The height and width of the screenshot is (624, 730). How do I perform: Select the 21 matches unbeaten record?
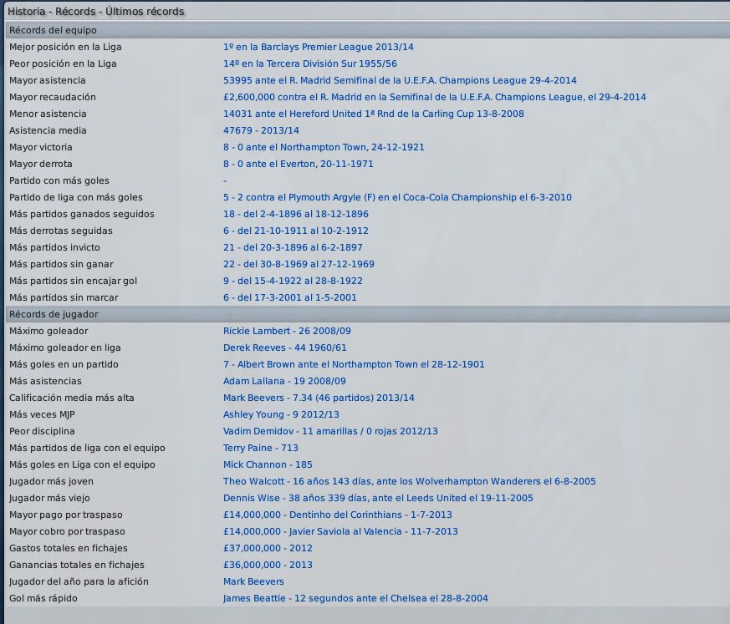293,248
